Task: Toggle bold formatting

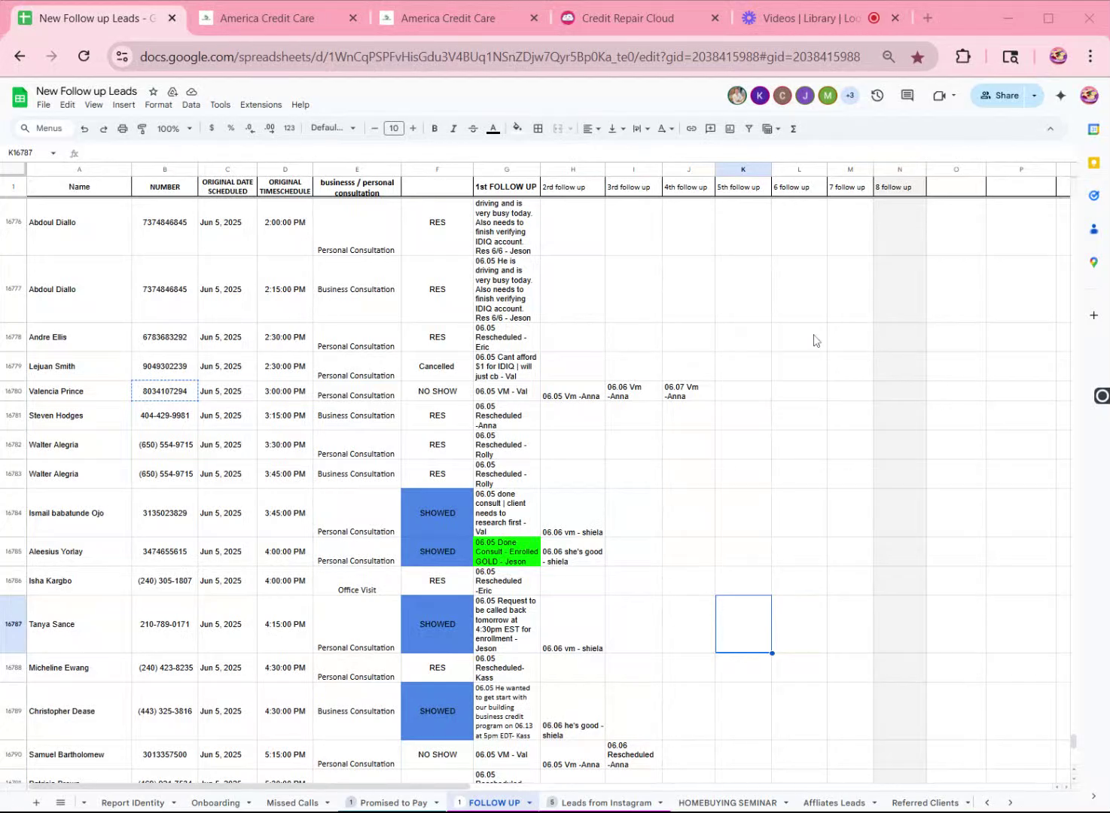Action: click(435, 129)
